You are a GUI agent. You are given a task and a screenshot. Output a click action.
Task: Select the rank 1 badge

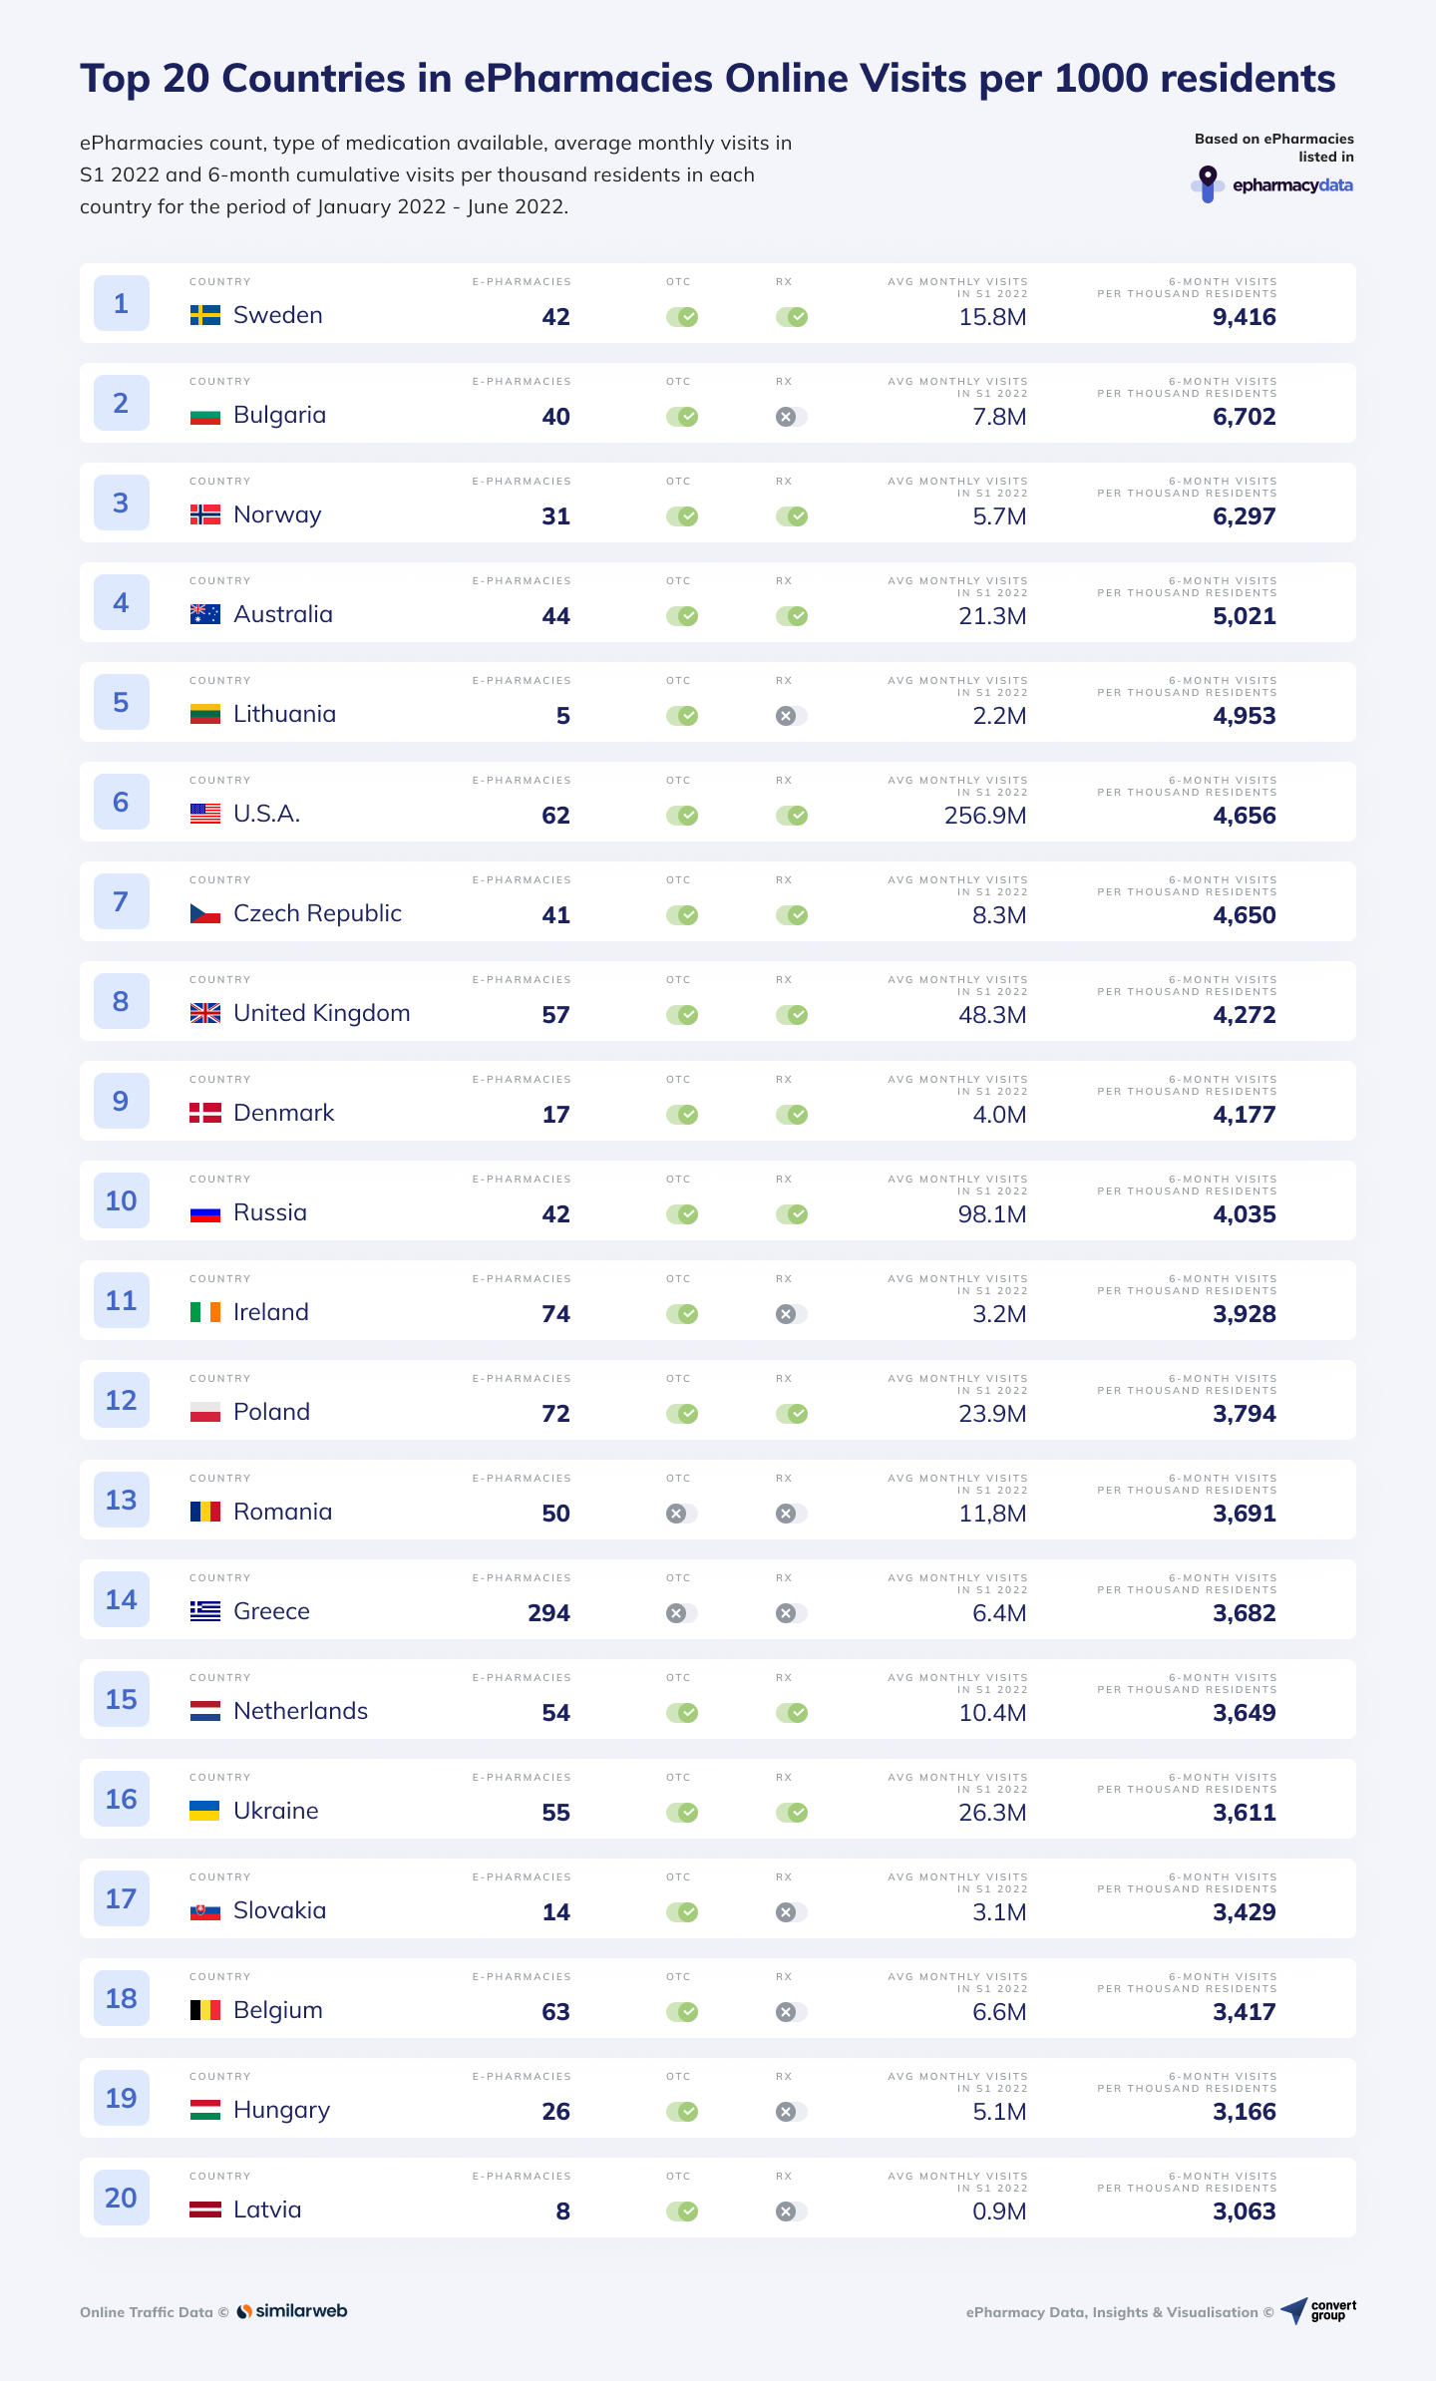(x=121, y=303)
